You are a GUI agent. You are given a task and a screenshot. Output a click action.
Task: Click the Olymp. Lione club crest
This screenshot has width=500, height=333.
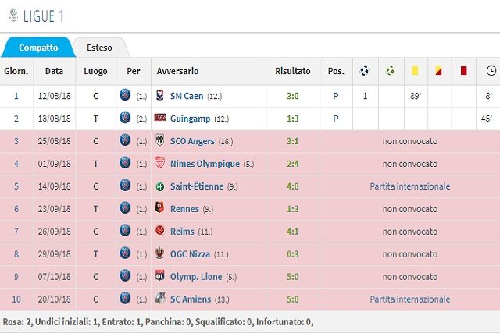coord(159,275)
